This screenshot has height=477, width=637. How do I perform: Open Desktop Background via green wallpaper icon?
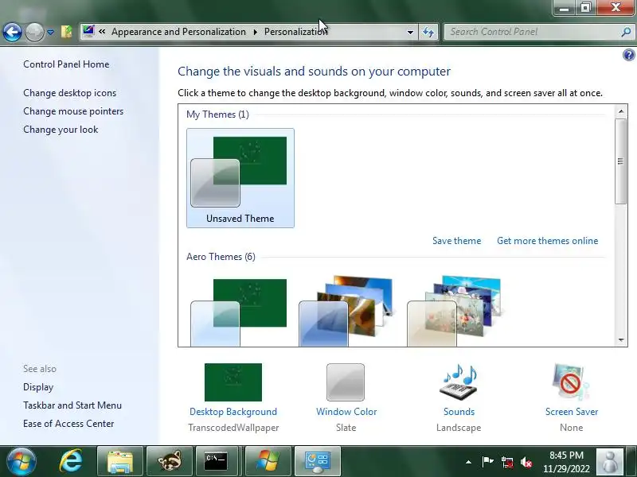[233, 382]
